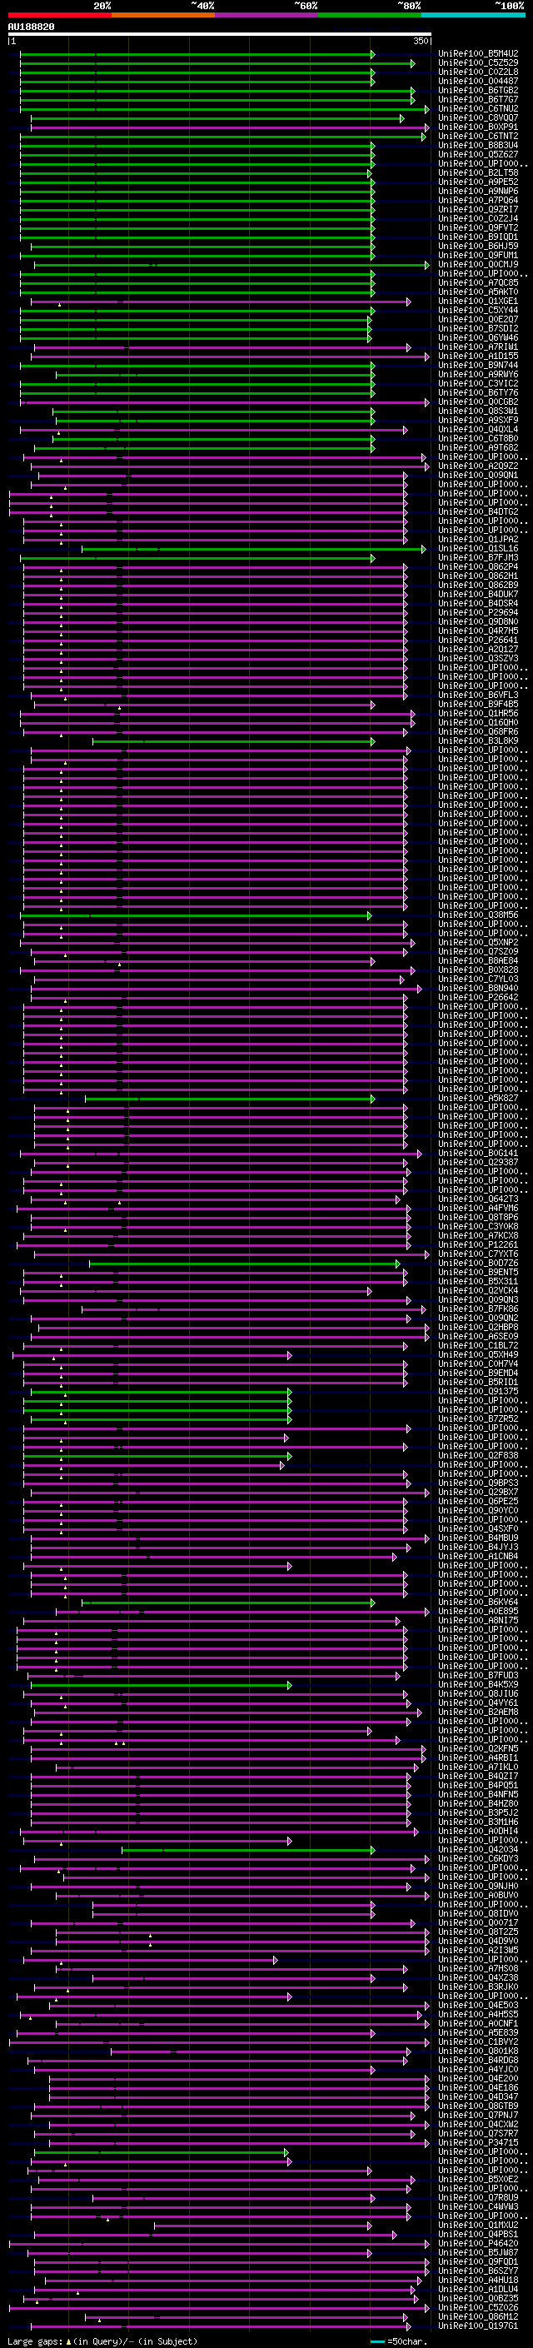Select the UniRef100_C0Z2J4 label
The height and width of the screenshot is (2348, 533).
click(x=478, y=218)
